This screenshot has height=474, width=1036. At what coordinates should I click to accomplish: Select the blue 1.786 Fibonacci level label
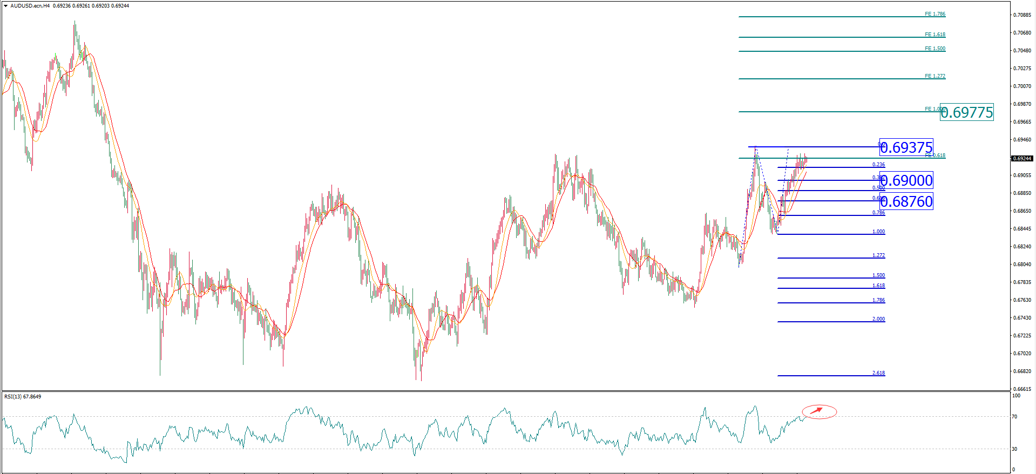point(878,300)
